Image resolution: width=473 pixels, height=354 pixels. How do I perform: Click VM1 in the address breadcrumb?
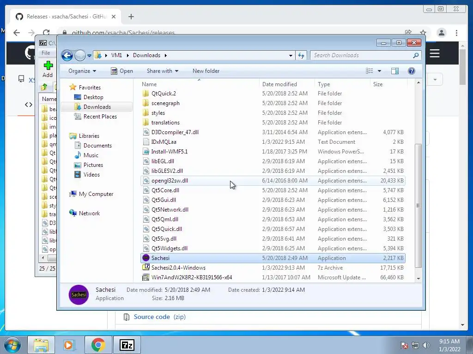(x=116, y=55)
